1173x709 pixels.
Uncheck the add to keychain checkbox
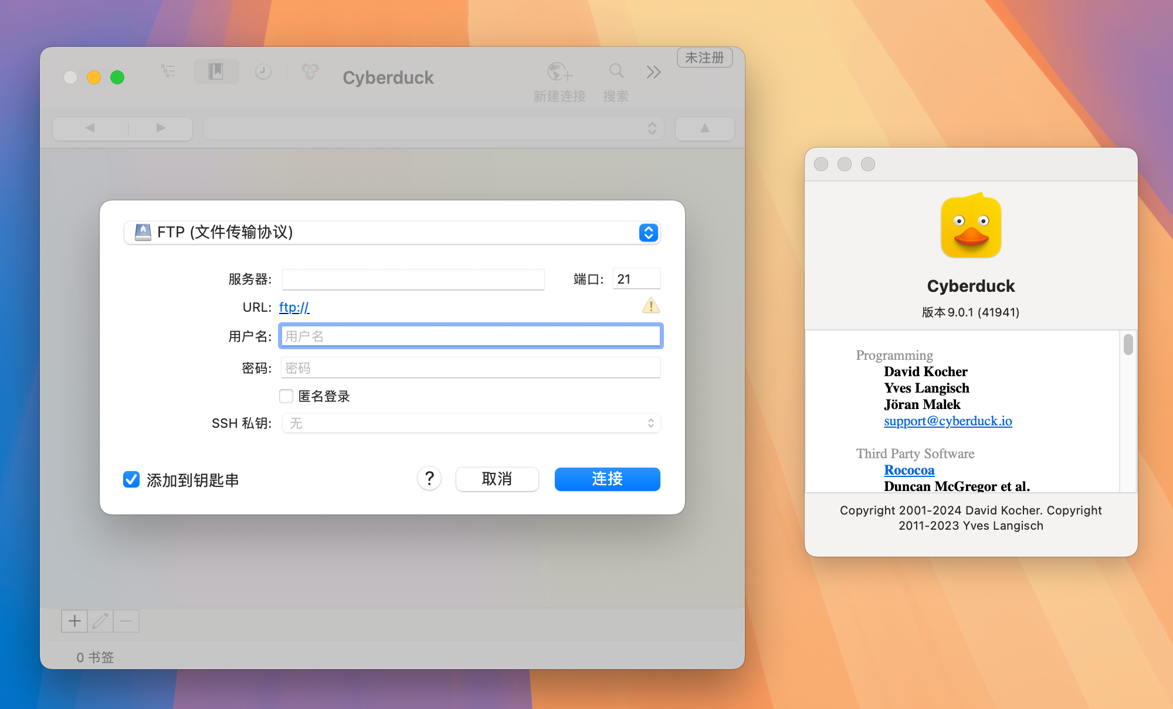click(x=131, y=479)
